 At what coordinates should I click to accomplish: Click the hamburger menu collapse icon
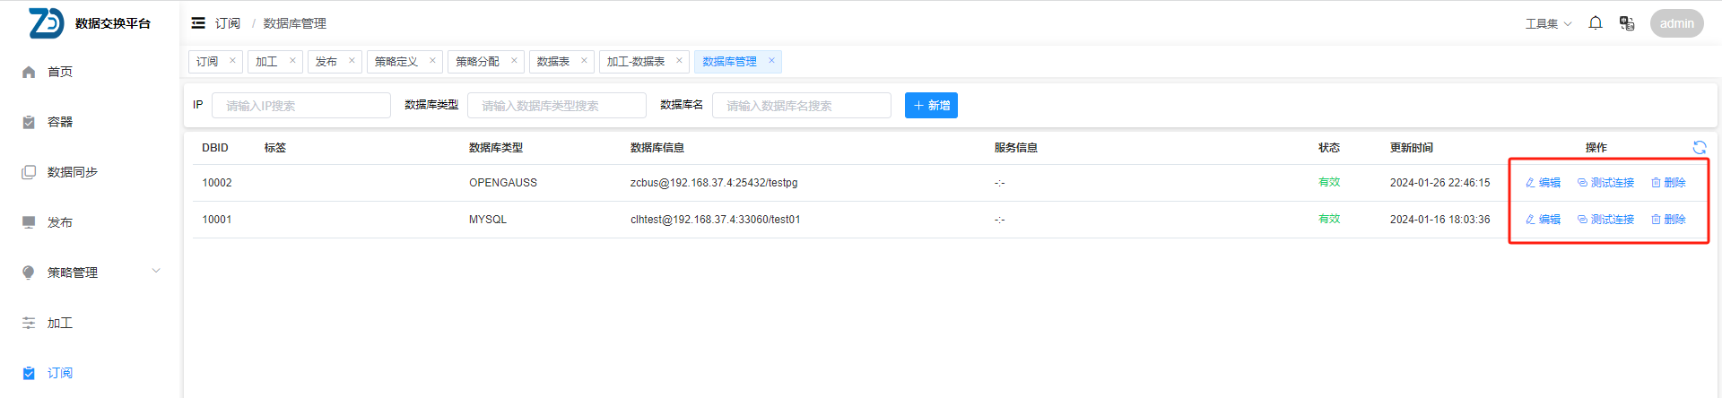pos(198,23)
